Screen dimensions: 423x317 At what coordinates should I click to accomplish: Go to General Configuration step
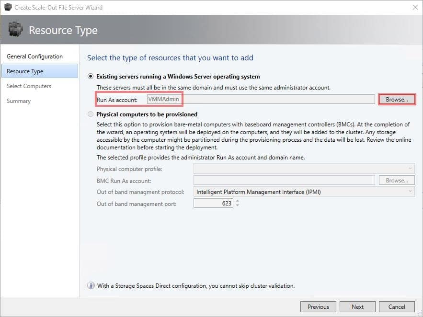click(34, 57)
